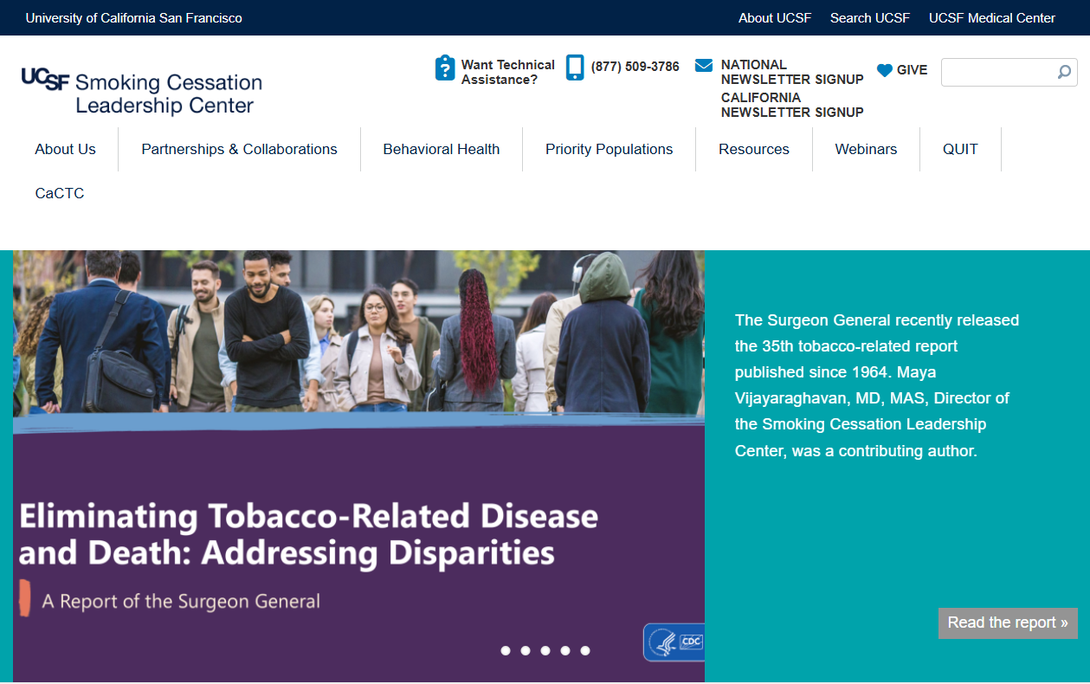Click the GIVE link

[912, 70]
